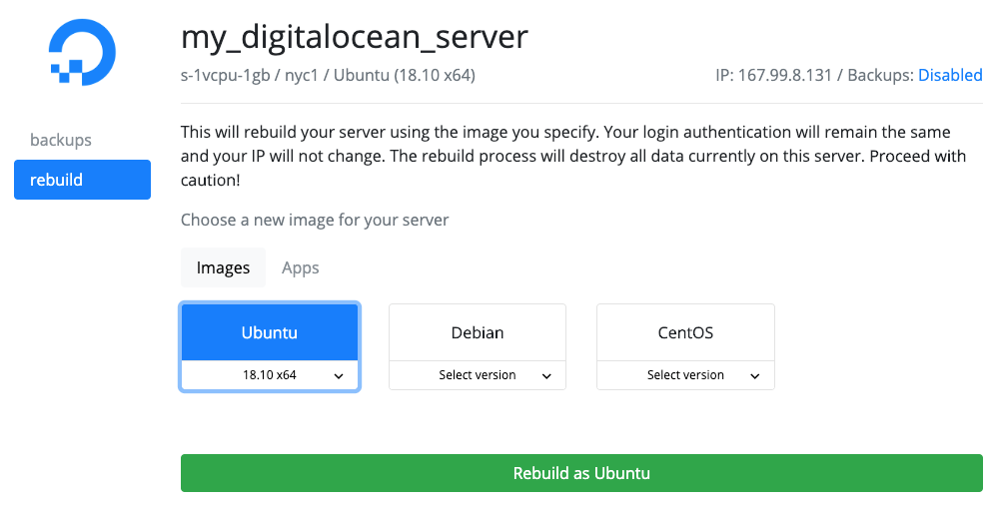Switch to the Images tab
996x510 pixels.
tap(223, 267)
